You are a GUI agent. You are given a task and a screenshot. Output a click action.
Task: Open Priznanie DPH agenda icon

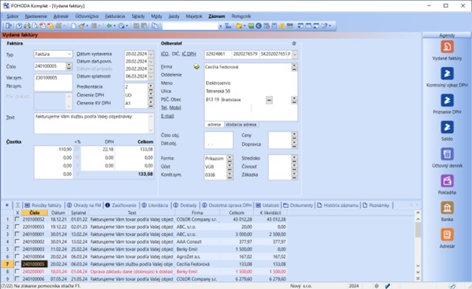[x=447, y=100]
